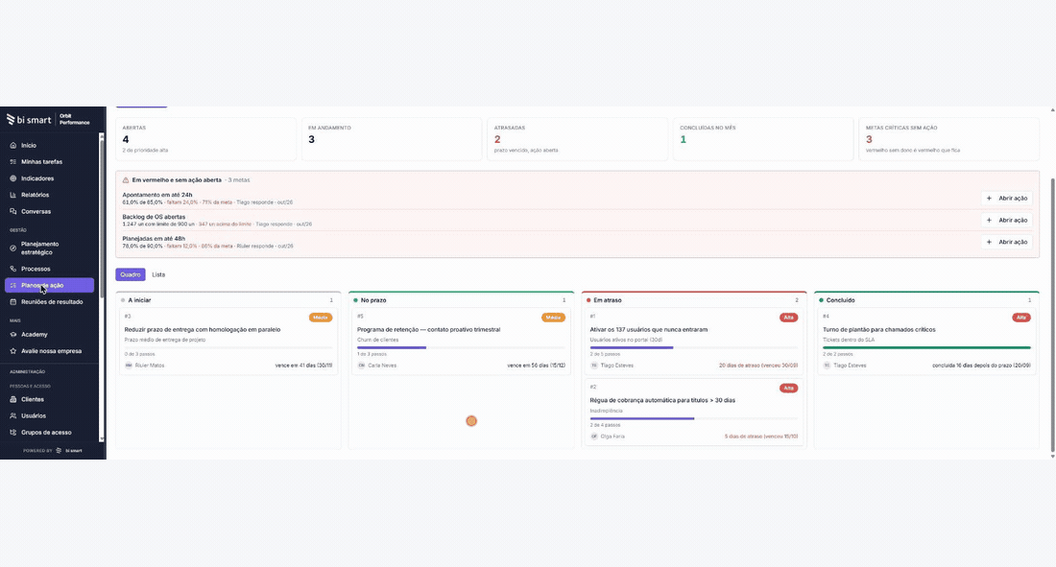Click the A iniciar column header
The width and height of the screenshot is (1056, 567).
[228, 300]
